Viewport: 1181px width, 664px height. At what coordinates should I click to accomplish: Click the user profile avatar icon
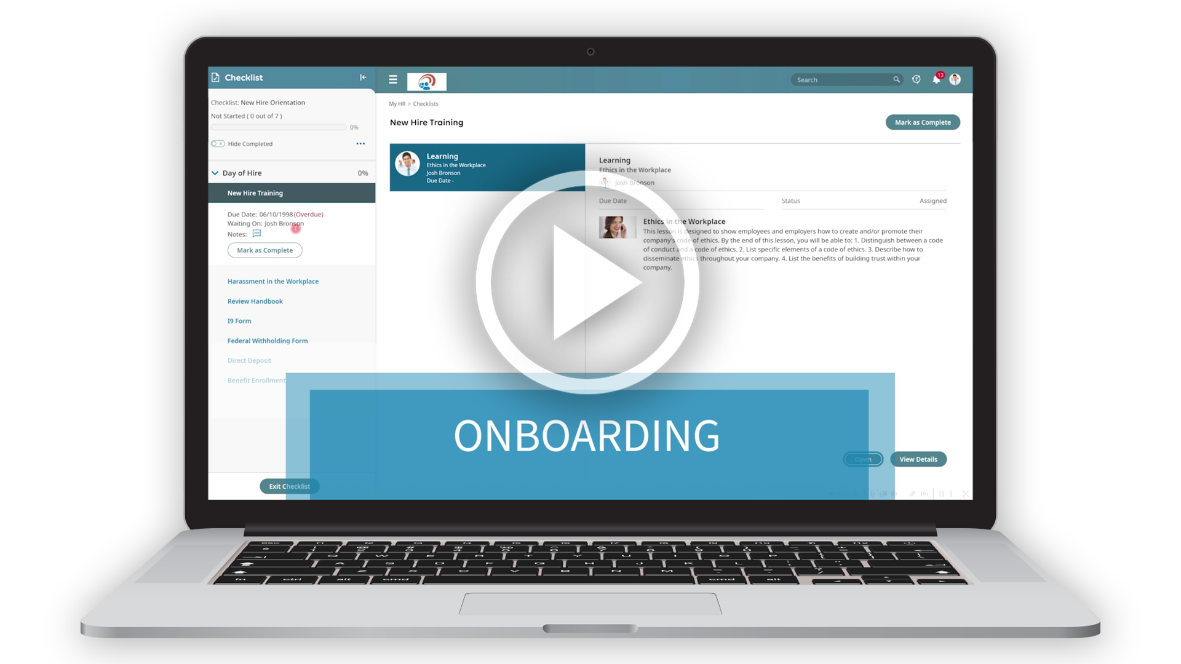955,79
